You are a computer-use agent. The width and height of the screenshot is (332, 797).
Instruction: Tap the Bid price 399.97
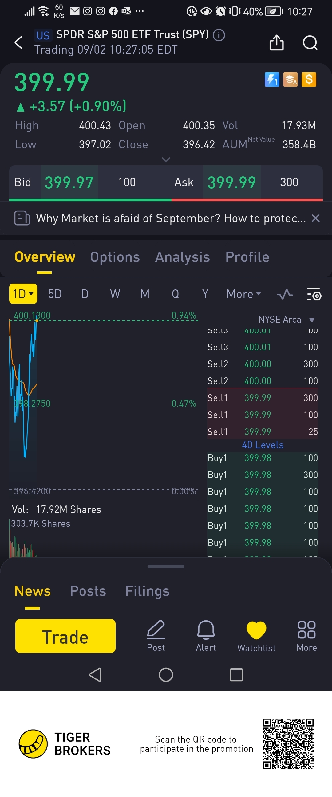(x=69, y=182)
